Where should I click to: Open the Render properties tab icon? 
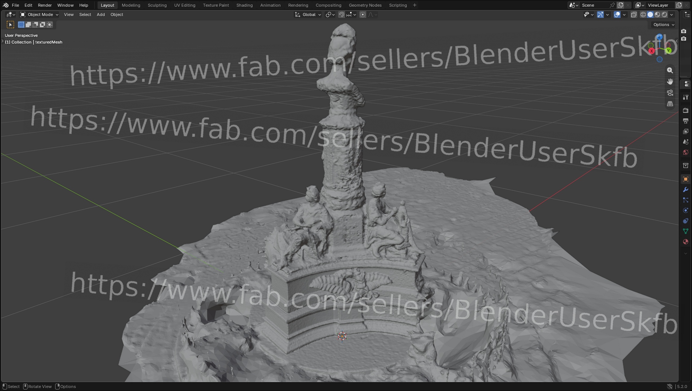[x=685, y=110]
